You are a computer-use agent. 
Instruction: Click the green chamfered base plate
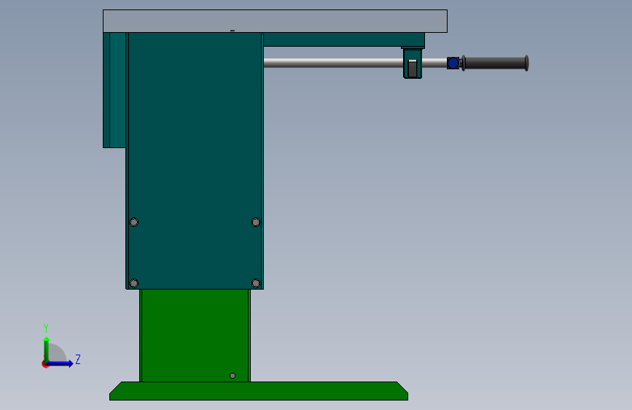pos(259,391)
